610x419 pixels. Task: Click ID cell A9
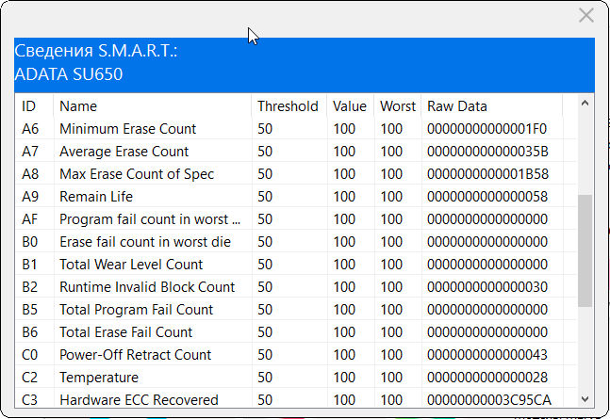(x=30, y=196)
